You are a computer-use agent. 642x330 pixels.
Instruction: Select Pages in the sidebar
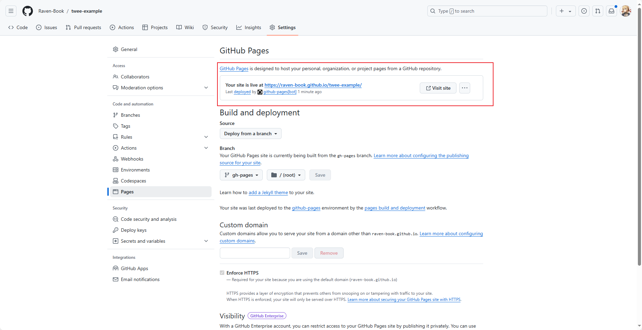160,192
